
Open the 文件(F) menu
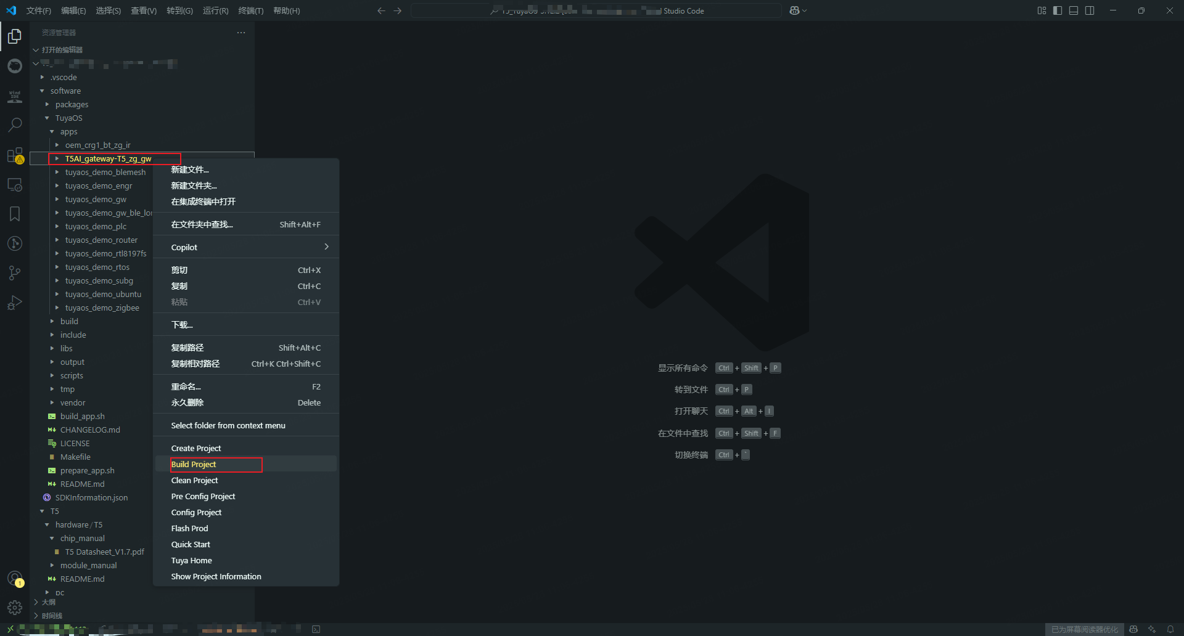[39, 10]
